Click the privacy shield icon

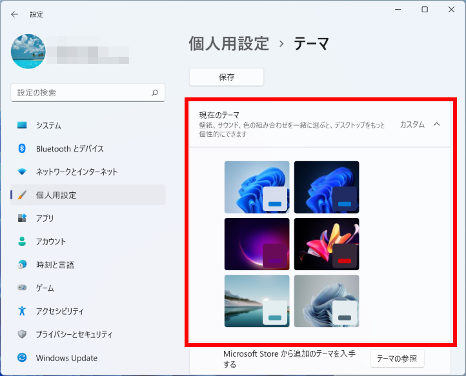(x=22, y=334)
